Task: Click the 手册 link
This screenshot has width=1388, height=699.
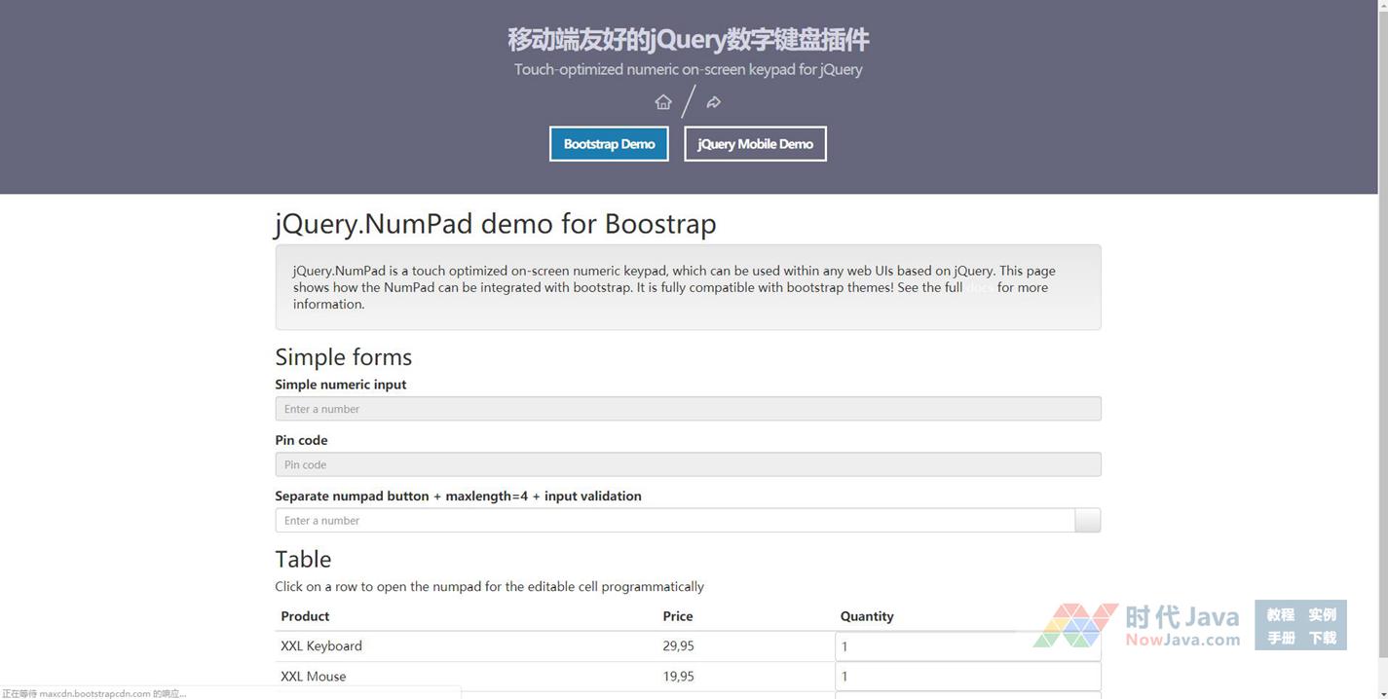Action: 1280,638
